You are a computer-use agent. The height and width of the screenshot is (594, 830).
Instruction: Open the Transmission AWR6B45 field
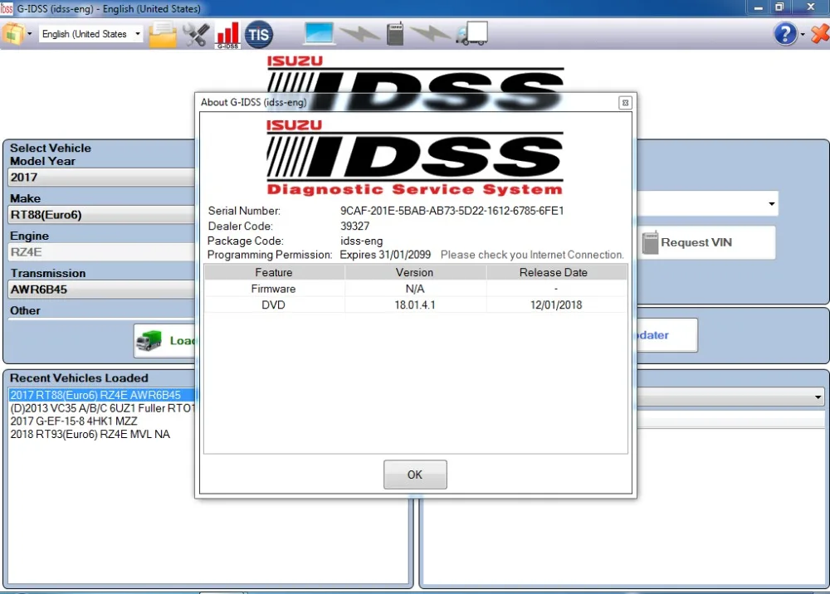coord(101,290)
